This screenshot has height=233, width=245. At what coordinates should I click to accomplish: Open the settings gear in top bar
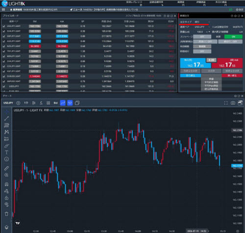coord(240,10)
